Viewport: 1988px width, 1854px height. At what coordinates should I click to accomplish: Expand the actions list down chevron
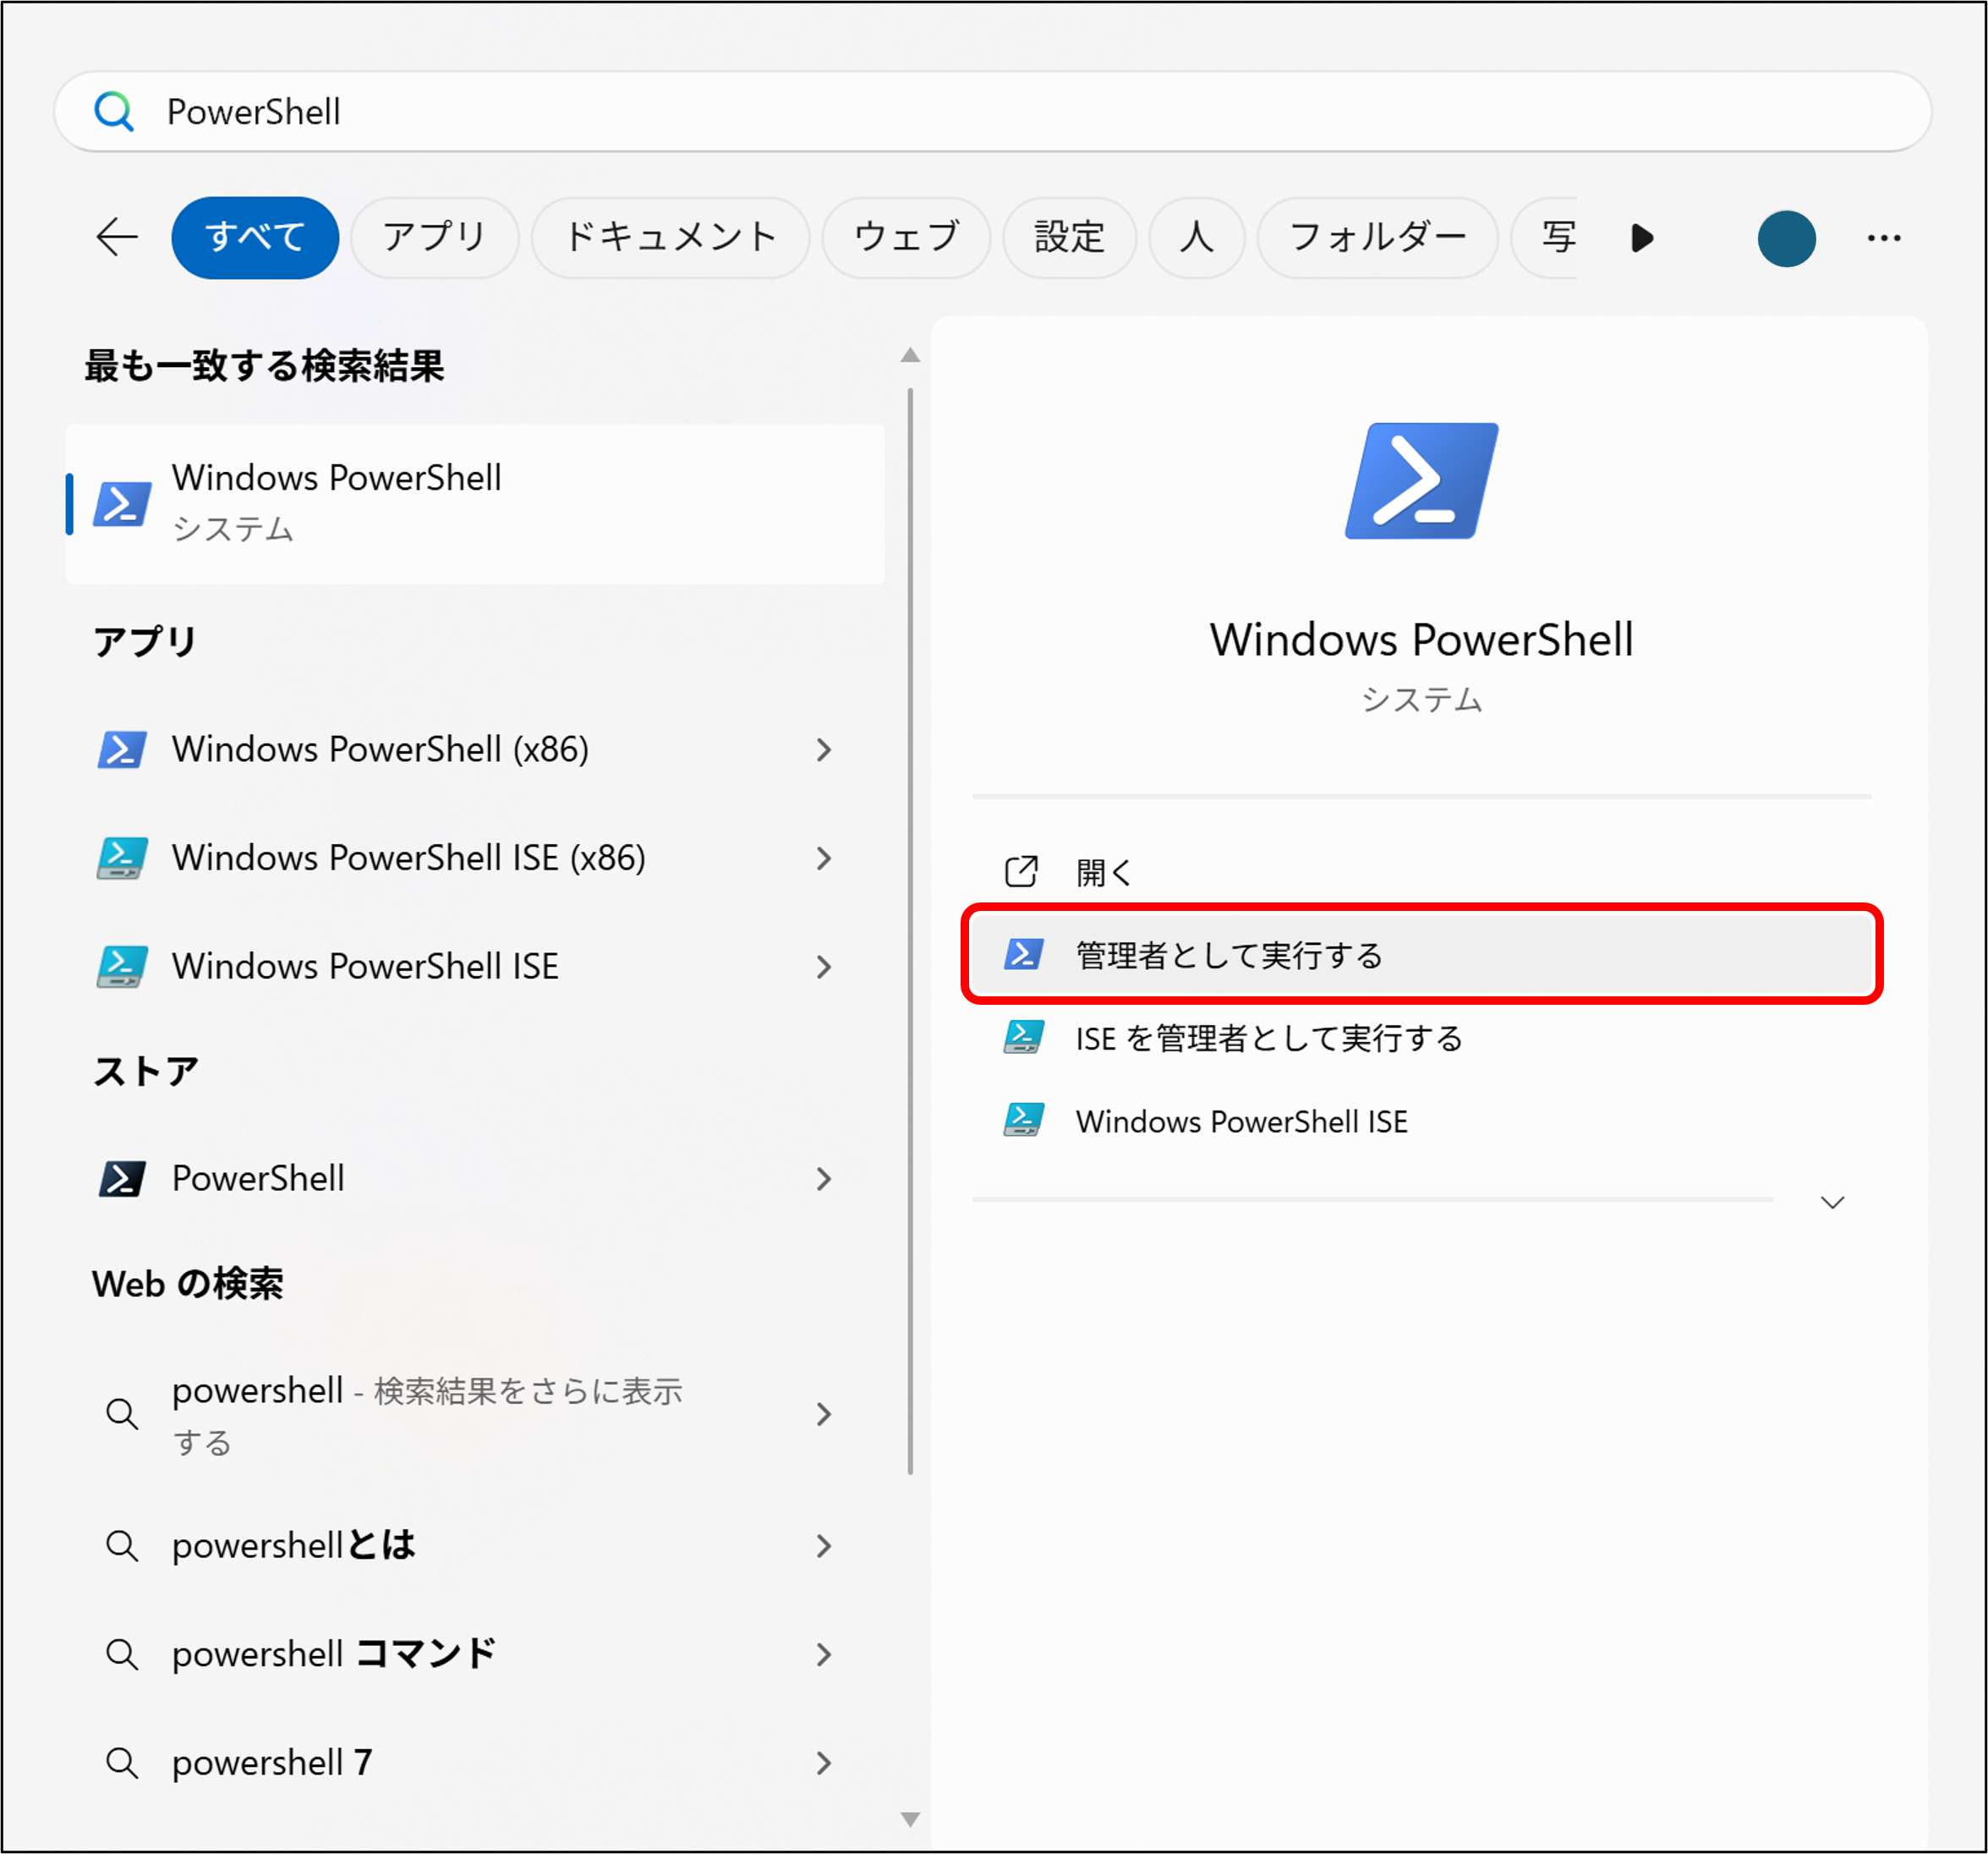pyautogui.click(x=1832, y=1202)
